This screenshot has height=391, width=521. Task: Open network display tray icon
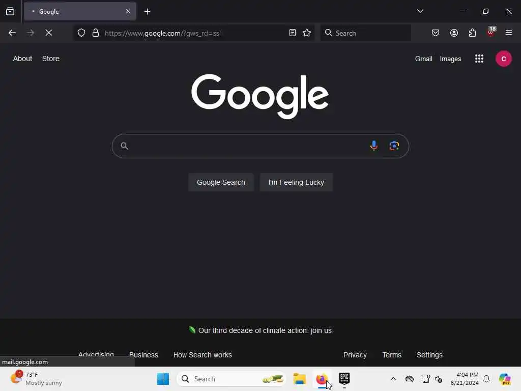(x=425, y=379)
